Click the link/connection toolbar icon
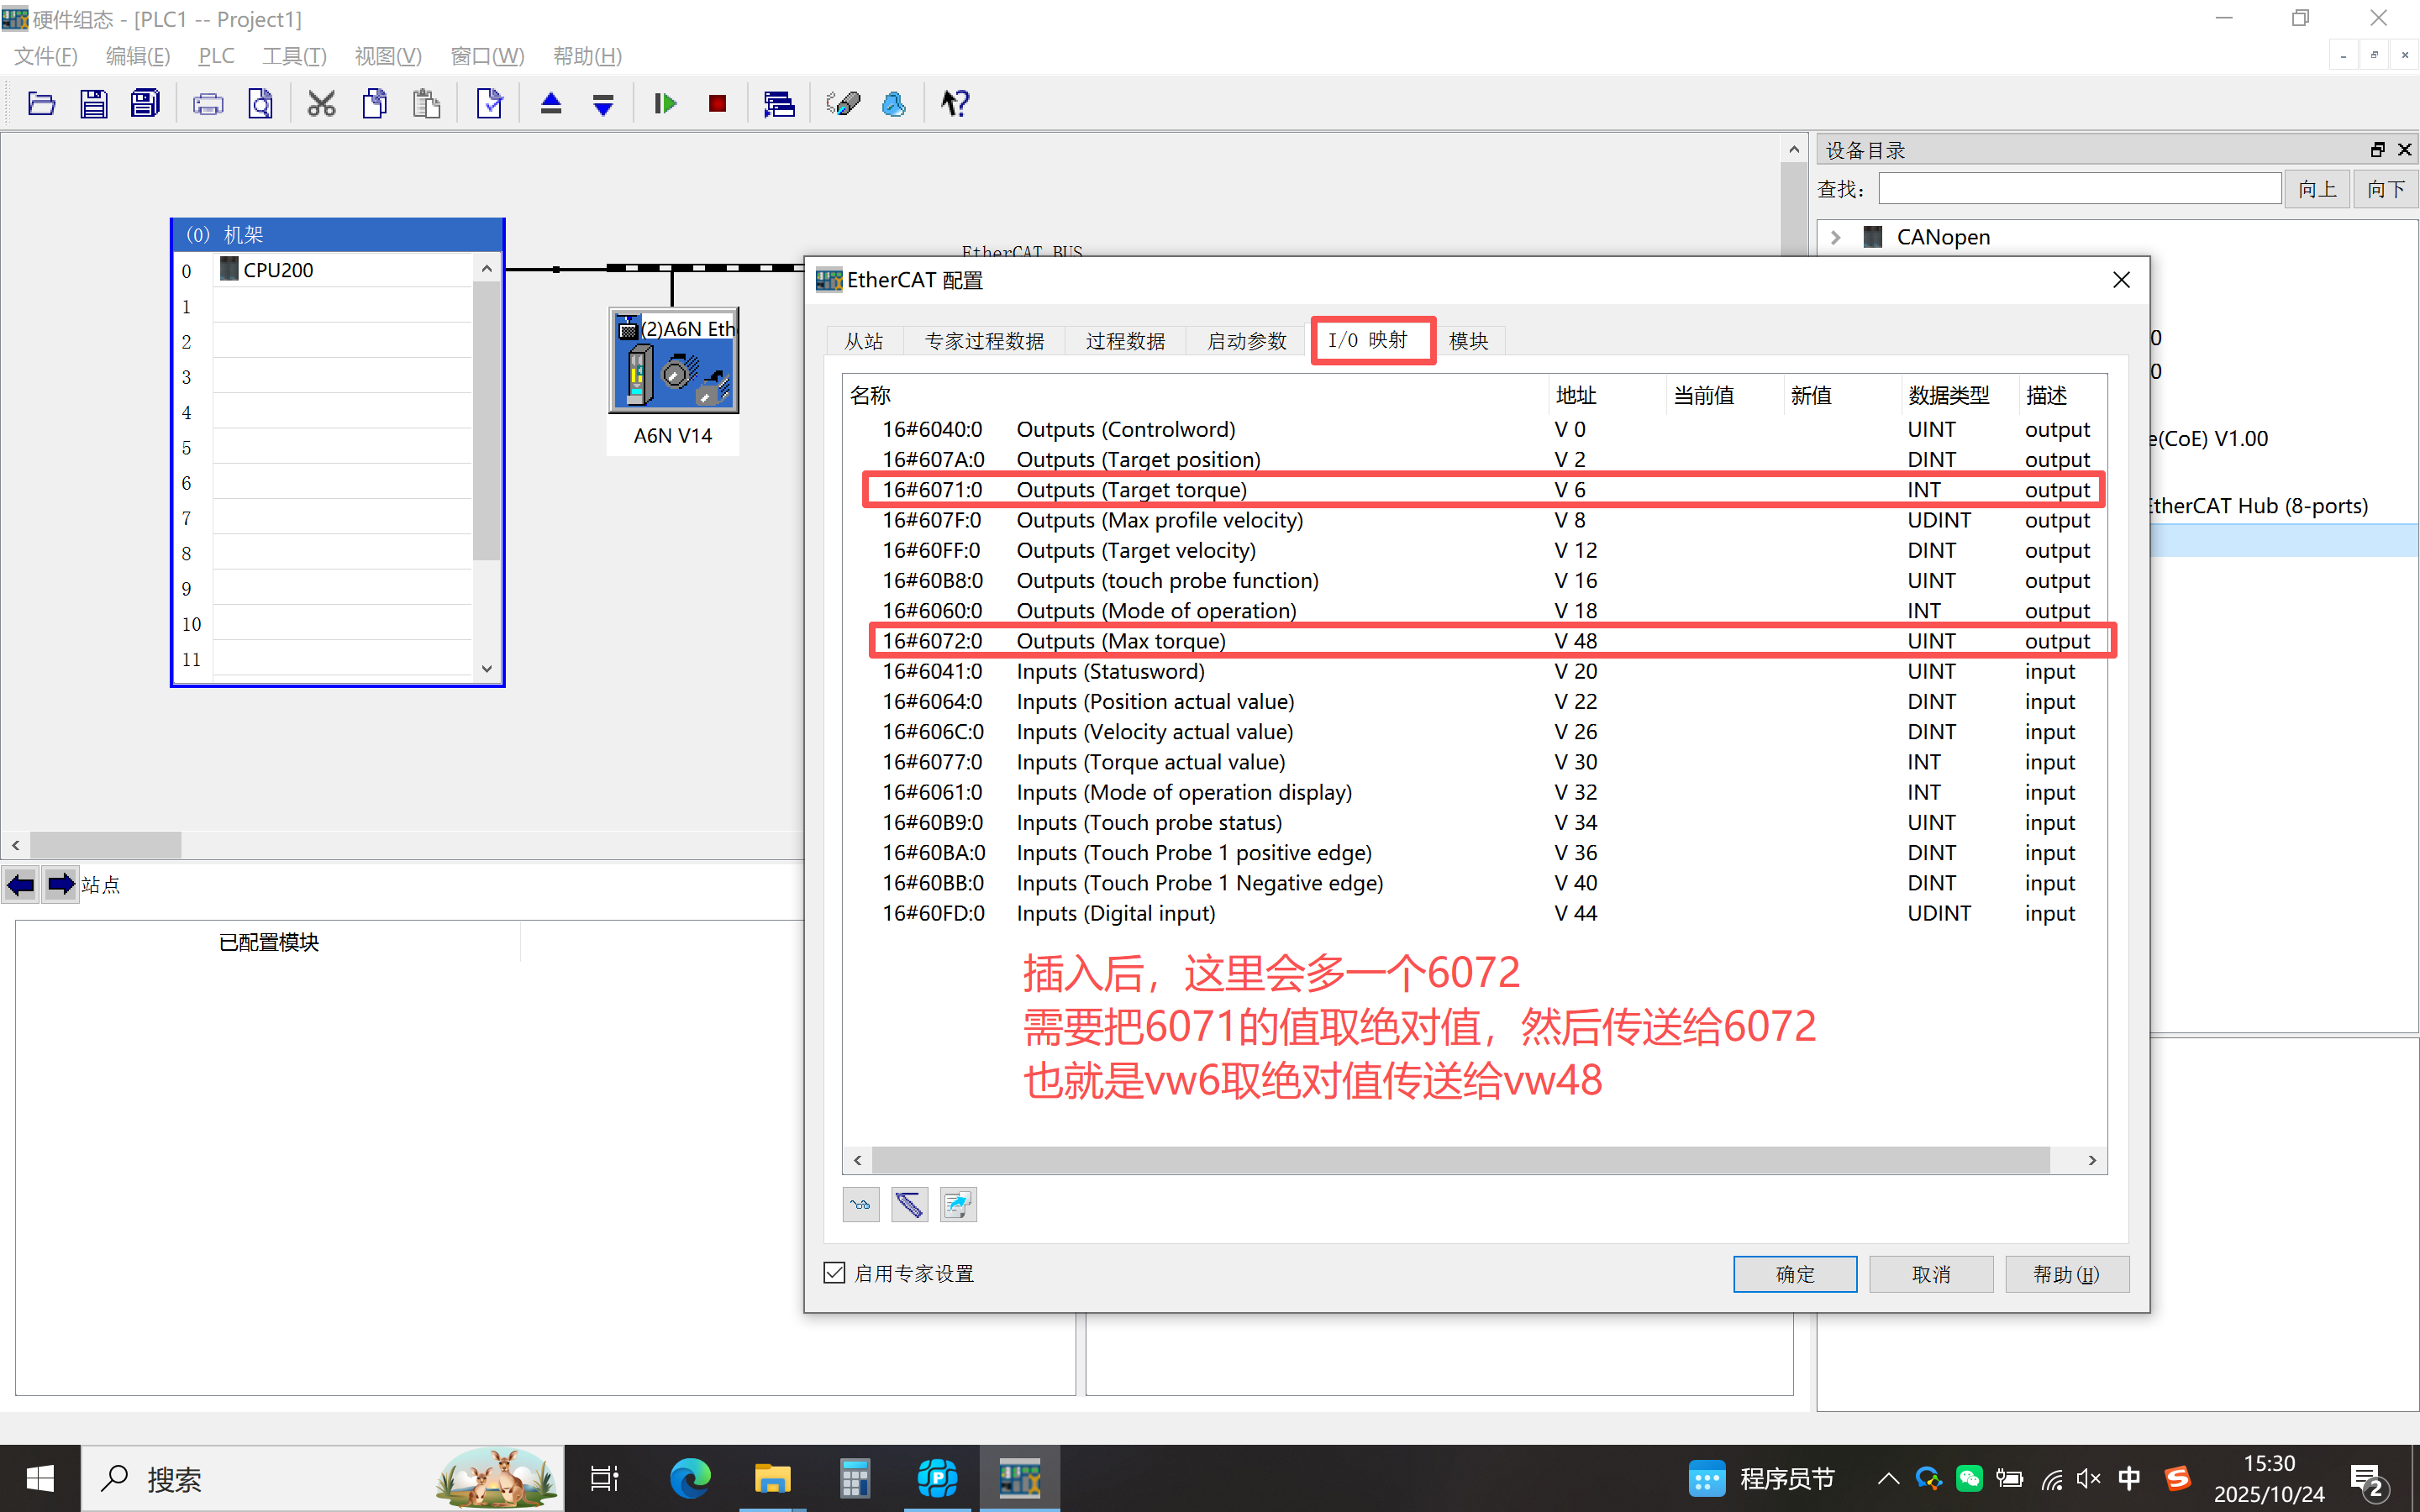Image resolution: width=2420 pixels, height=1512 pixels. coord(842,103)
